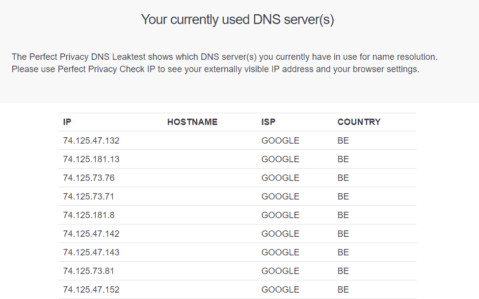Click GOOGLE ISP for 74.125.47.152

(x=280, y=290)
